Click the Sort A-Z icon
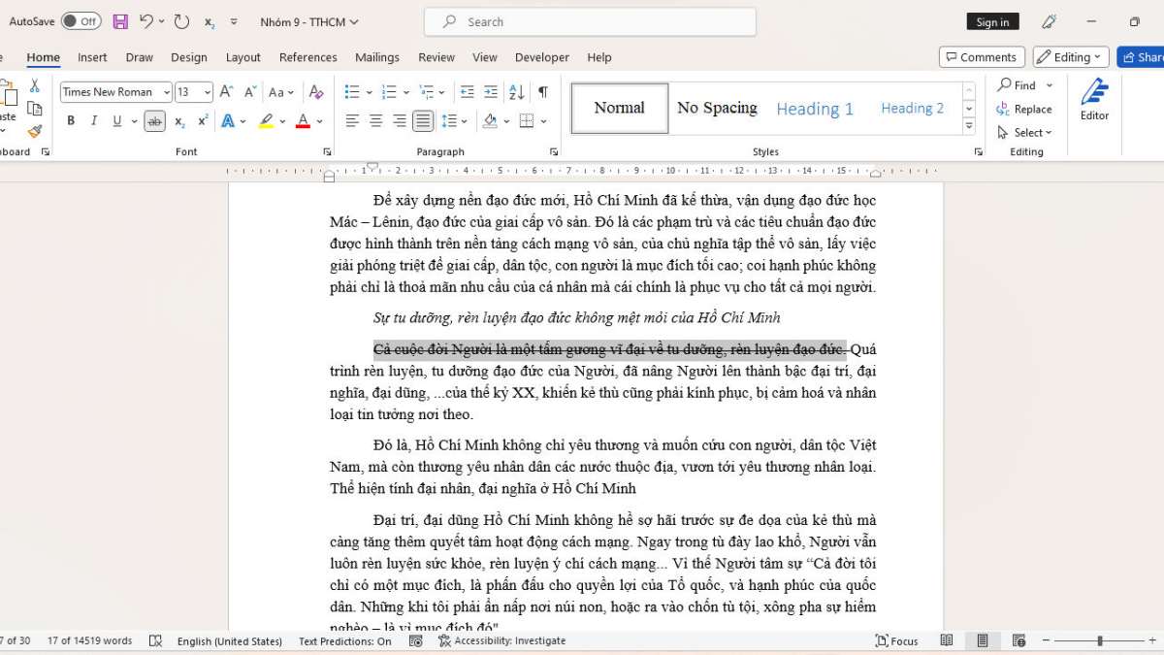This screenshot has height=655, width=1164. [x=516, y=92]
